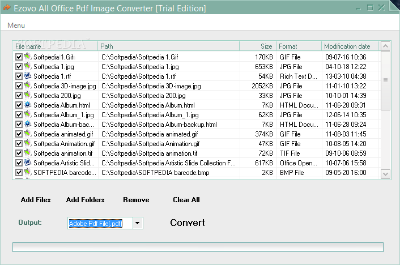Click the Word icon for Softpedia Artistic Slide
Viewport: 400px width, 265px height.
pyautogui.click(x=28, y=163)
